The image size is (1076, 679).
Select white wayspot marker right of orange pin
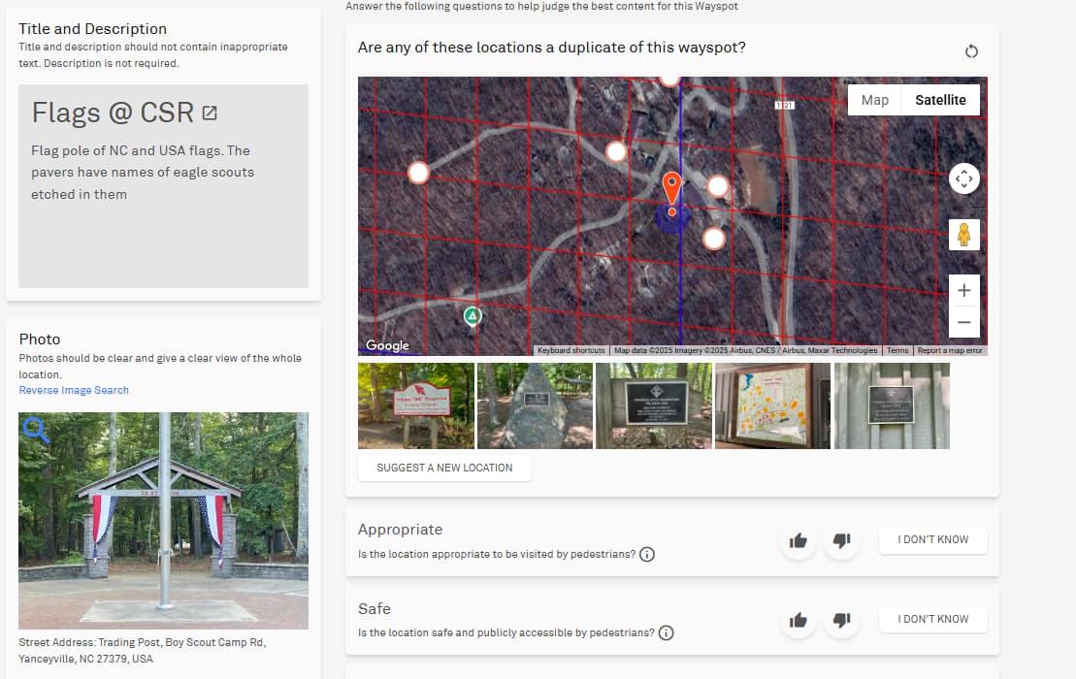click(x=718, y=186)
